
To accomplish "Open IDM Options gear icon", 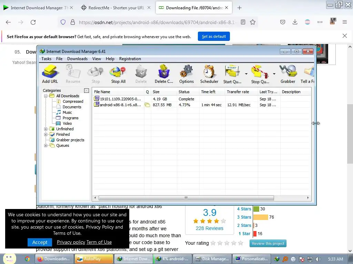I will pos(186,74).
